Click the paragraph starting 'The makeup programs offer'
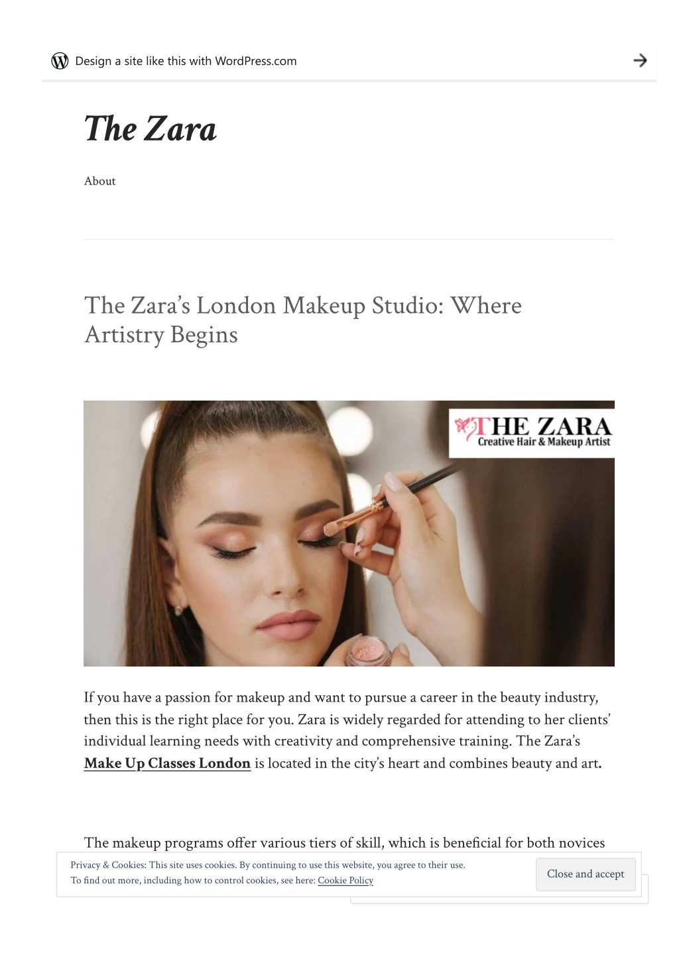The image size is (679, 961). pos(344,843)
